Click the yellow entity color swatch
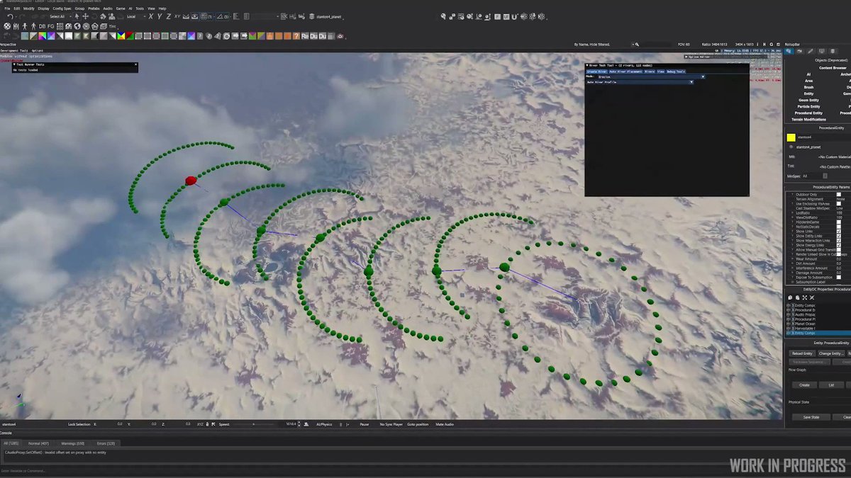 pyautogui.click(x=791, y=137)
